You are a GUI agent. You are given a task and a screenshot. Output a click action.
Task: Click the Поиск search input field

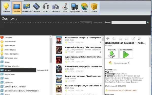(129, 23)
